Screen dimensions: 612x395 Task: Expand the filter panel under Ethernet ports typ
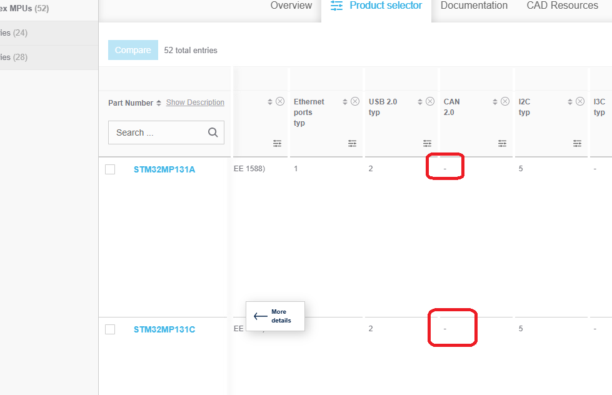[x=352, y=143]
